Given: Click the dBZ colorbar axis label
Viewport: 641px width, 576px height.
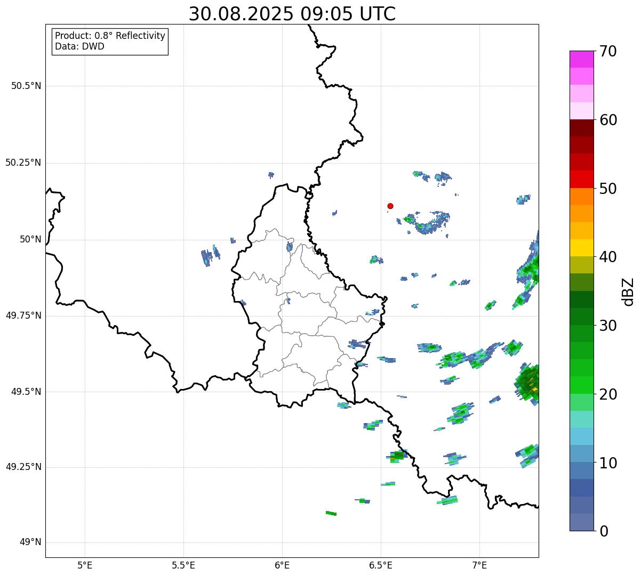Looking at the screenshot, I should coord(628,291).
